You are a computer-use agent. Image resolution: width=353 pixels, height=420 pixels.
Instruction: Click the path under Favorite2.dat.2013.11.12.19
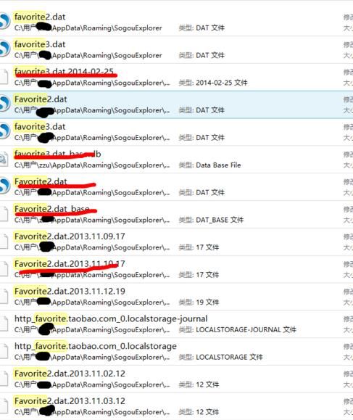tap(92, 302)
